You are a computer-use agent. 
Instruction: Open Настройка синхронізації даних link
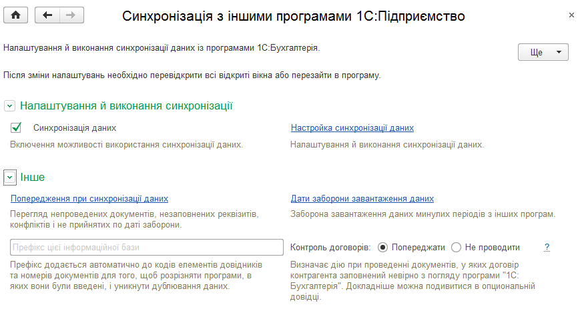point(352,128)
